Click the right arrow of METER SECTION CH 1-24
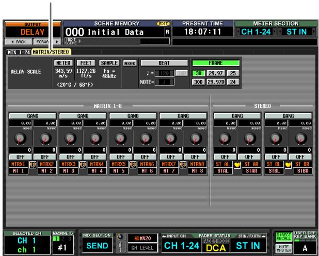The image size is (319, 256). click(275, 32)
